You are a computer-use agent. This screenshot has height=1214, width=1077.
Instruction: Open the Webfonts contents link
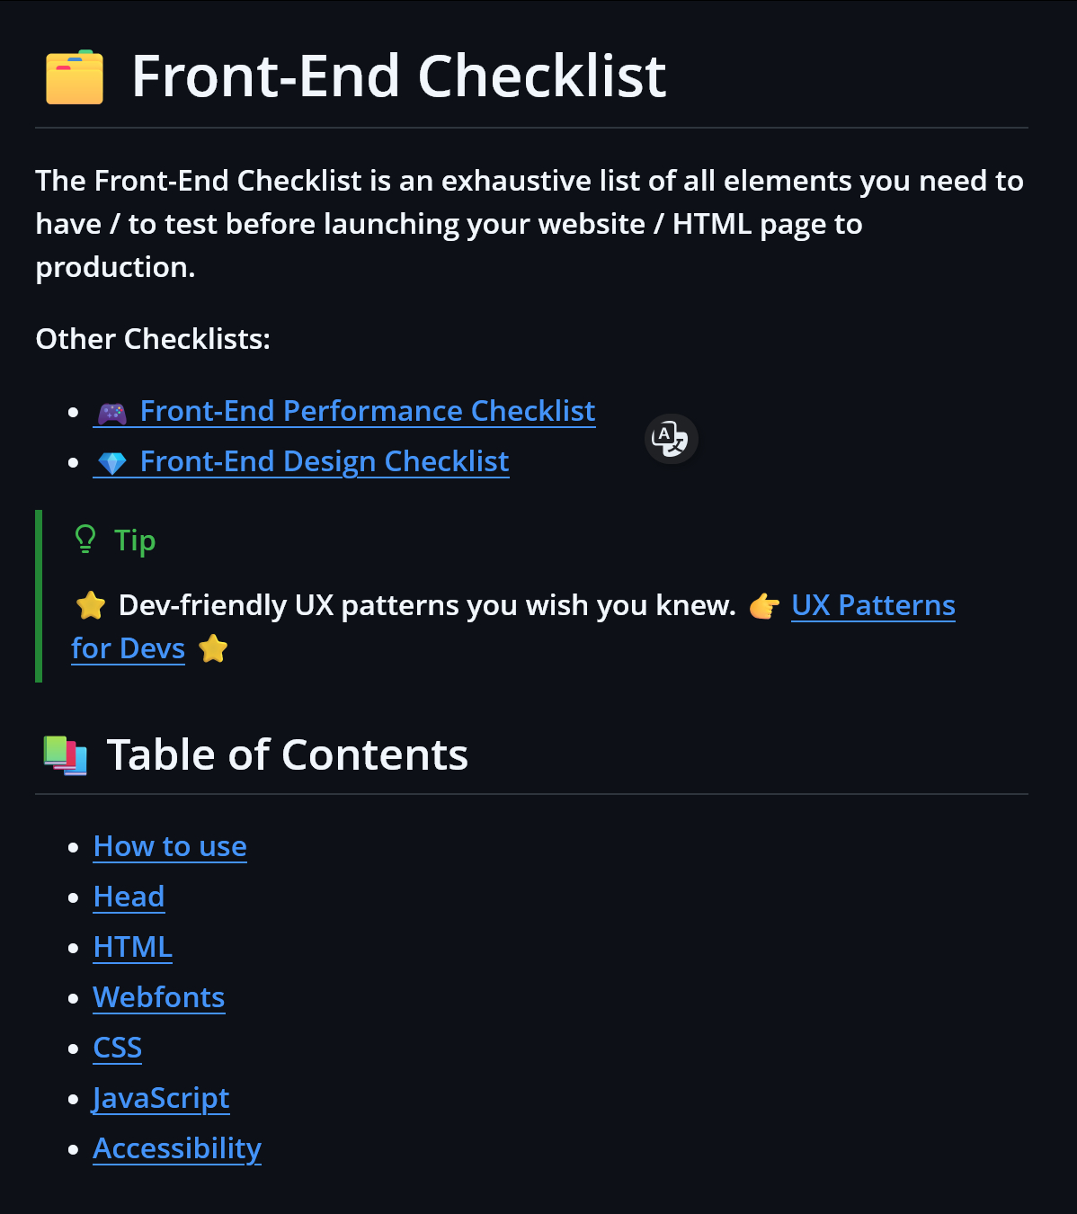[159, 997]
